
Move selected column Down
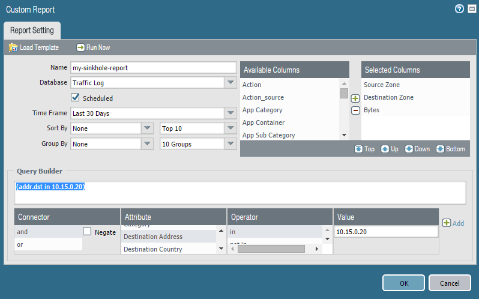pyautogui.click(x=417, y=149)
